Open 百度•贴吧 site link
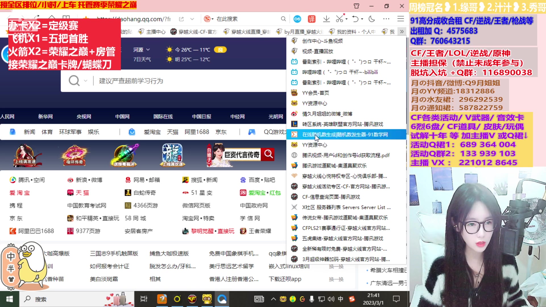 (x=258, y=180)
